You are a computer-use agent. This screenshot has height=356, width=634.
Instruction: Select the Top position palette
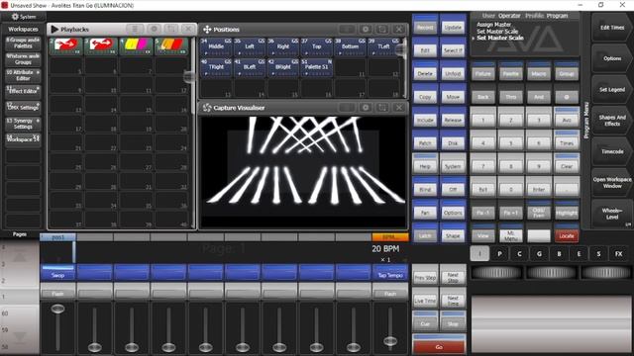(x=317, y=46)
